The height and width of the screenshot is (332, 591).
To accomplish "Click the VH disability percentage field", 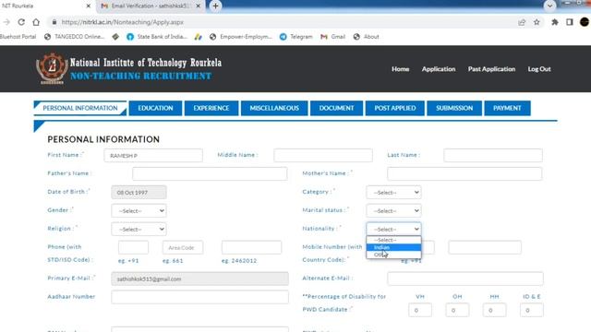I will click(420, 310).
